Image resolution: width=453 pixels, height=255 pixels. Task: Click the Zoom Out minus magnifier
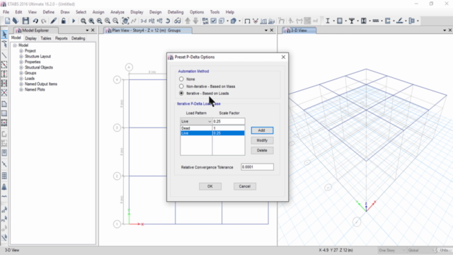[115, 21]
